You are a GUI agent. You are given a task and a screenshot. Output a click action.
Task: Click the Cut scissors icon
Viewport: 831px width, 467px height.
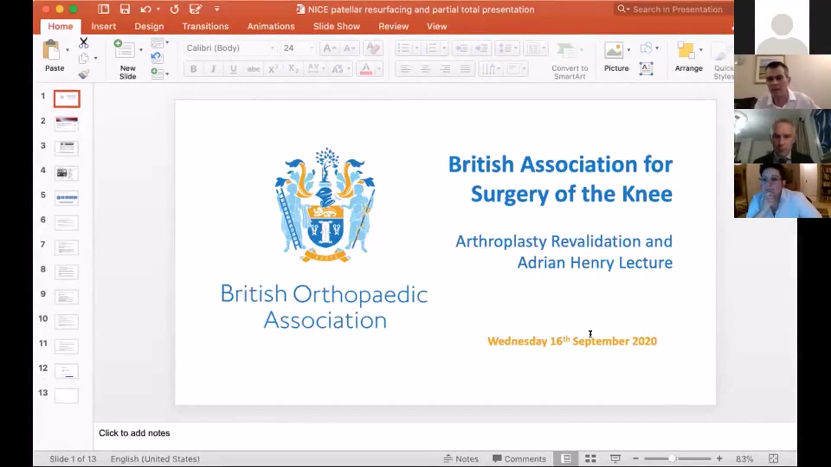(84, 43)
